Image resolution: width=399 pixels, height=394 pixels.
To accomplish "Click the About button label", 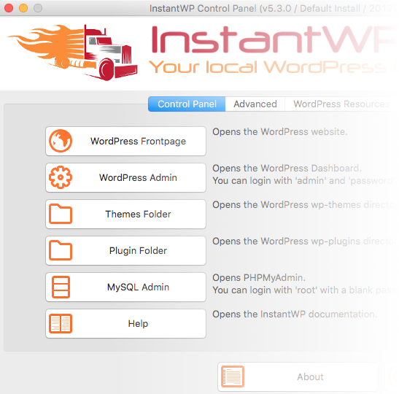I will (310, 376).
